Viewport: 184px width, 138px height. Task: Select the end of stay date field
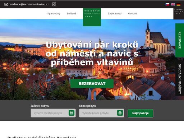pos(102,113)
